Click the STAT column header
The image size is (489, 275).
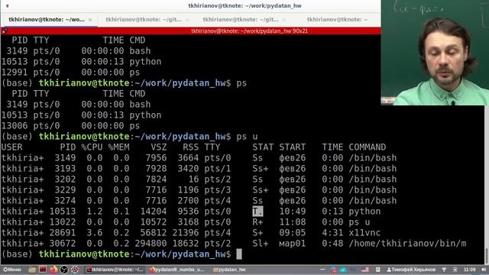coord(263,147)
